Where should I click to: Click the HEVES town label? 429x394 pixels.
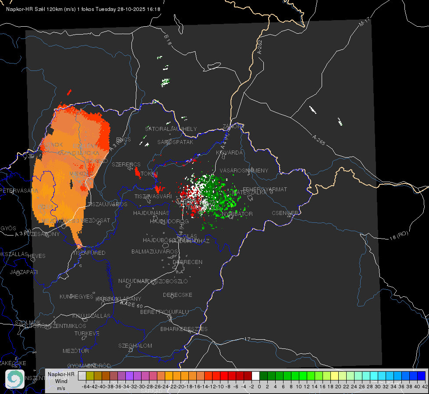click(36, 256)
